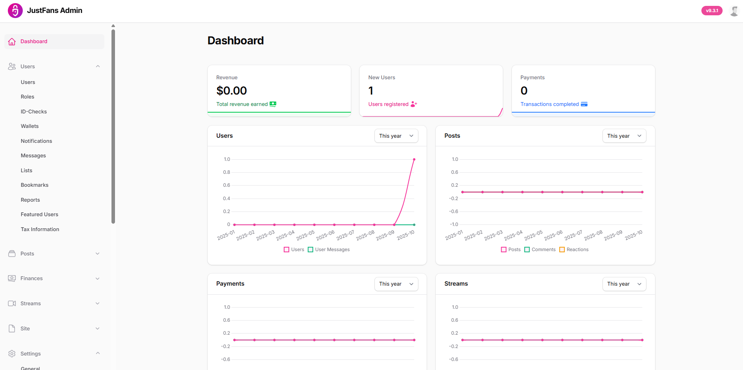Click the Settings gear icon in sidebar

12,354
